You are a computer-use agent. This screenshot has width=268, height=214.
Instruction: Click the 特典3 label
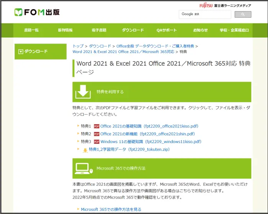pos(86,142)
